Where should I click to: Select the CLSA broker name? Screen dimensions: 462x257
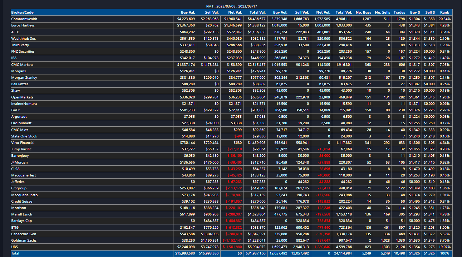(x=15, y=169)
